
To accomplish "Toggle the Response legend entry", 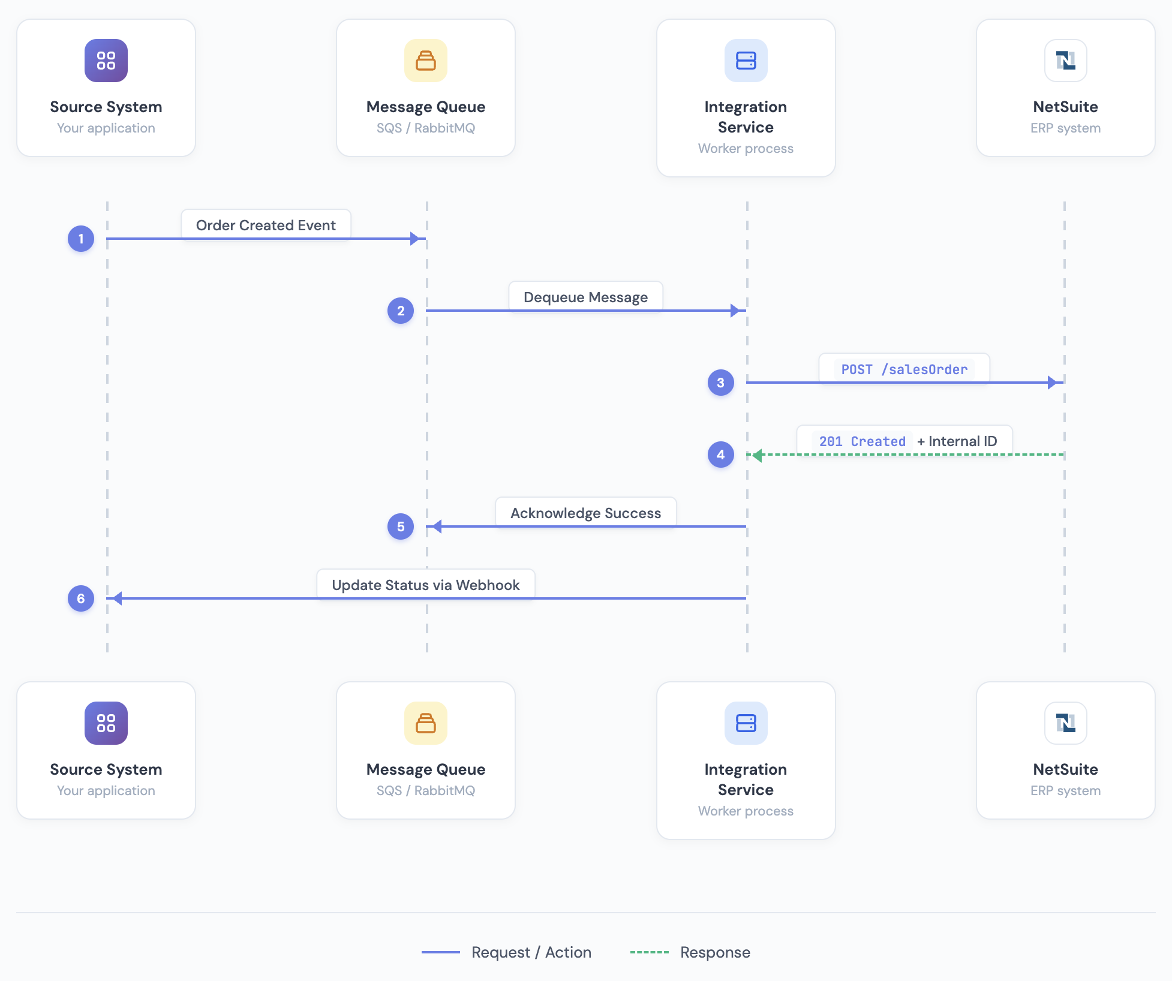I will coord(714,952).
